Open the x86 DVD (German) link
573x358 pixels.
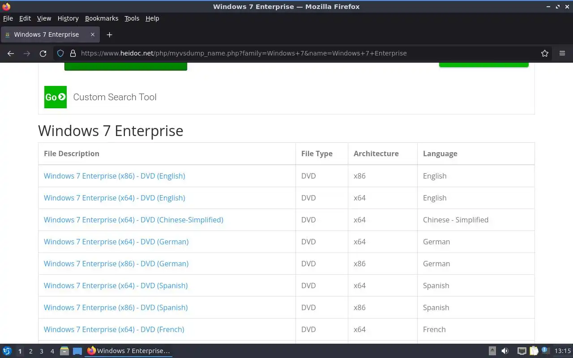(x=116, y=264)
